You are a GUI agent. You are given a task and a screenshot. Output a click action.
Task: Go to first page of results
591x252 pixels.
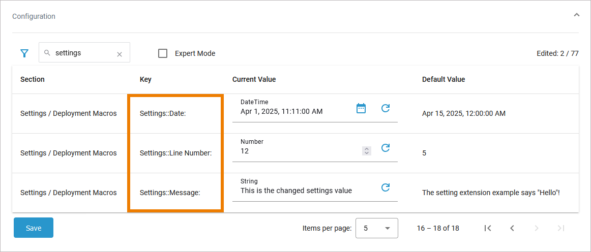pyautogui.click(x=488, y=228)
